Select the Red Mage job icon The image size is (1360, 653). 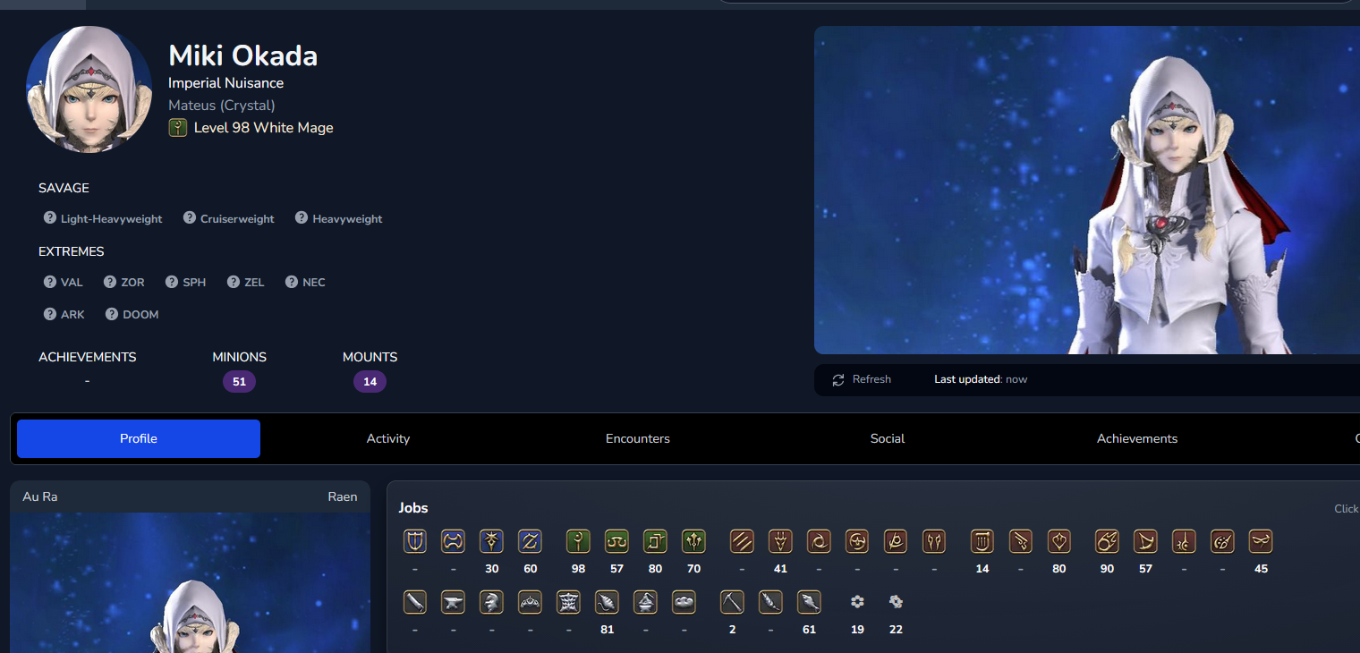coord(1184,541)
